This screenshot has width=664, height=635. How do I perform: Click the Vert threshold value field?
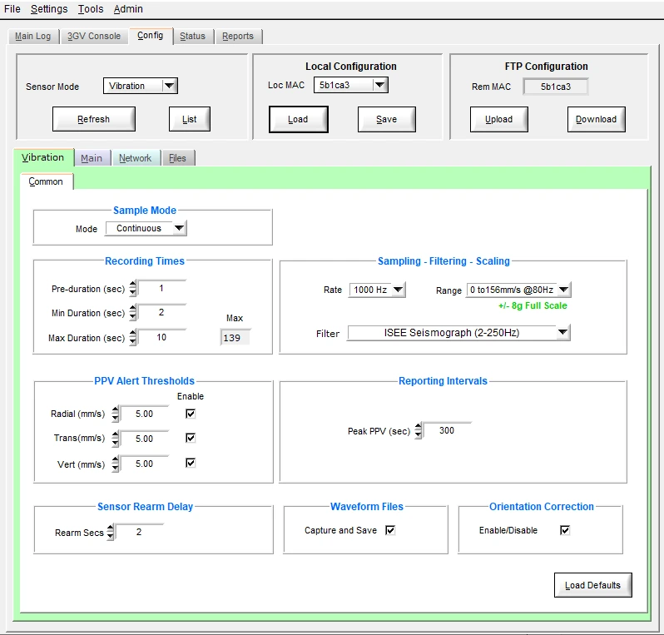(x=145, y=464)
